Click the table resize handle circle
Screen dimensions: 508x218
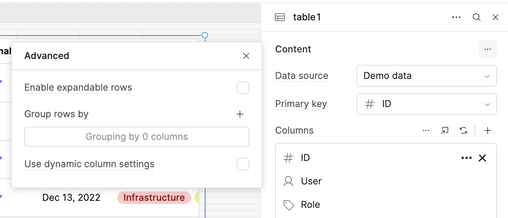click(204, 35)
